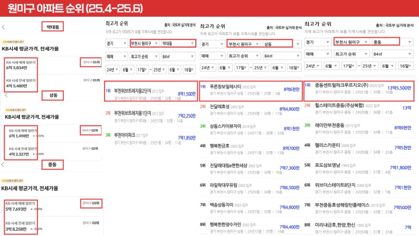The width and height of the screenshot is (419, 236).
Task: Open 진달래대림e편한세상 listing
Action: (251, 168)
